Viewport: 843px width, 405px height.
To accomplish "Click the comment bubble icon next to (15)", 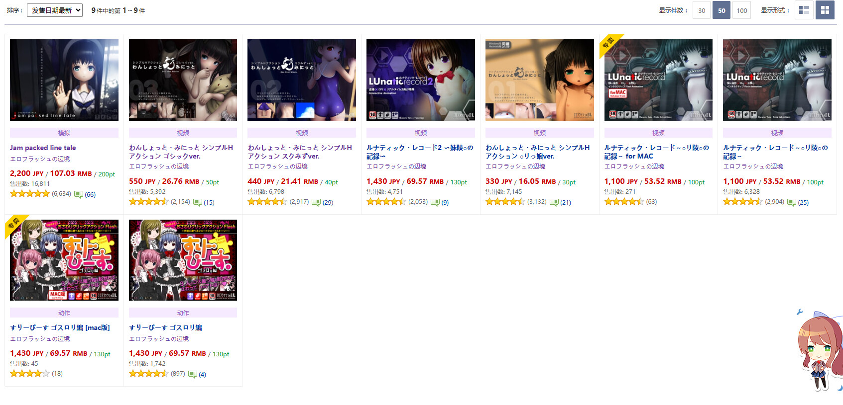I will pyautogui.click(x=197, y=202).
